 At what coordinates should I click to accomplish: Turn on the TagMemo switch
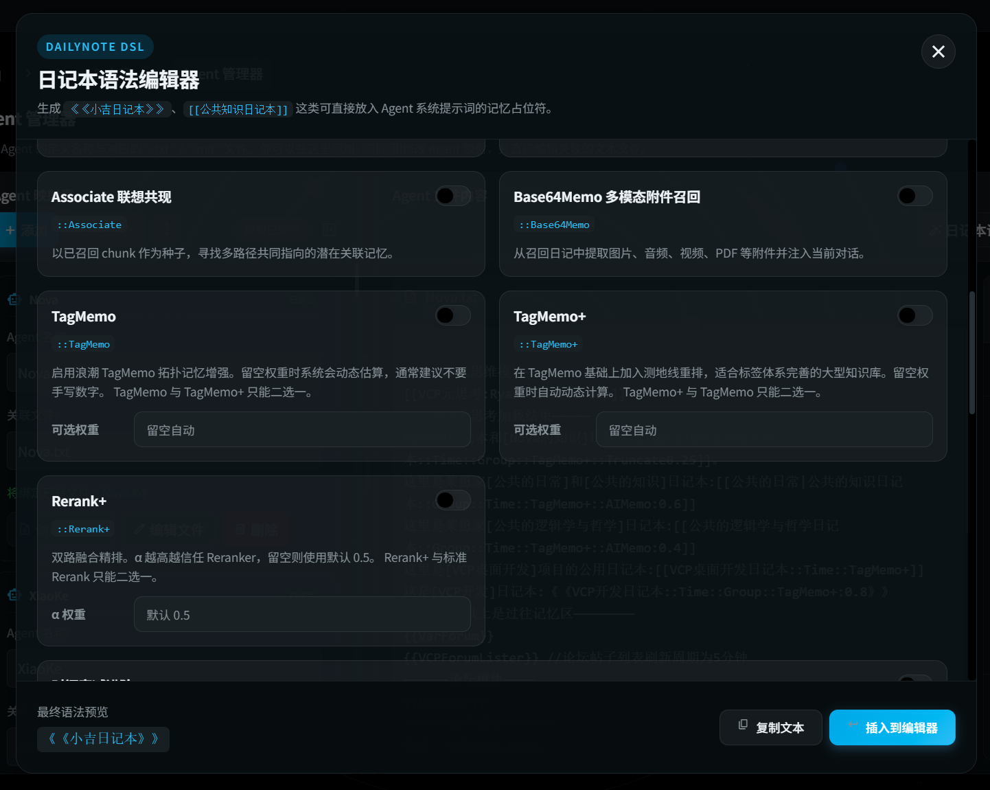point(452,315)
